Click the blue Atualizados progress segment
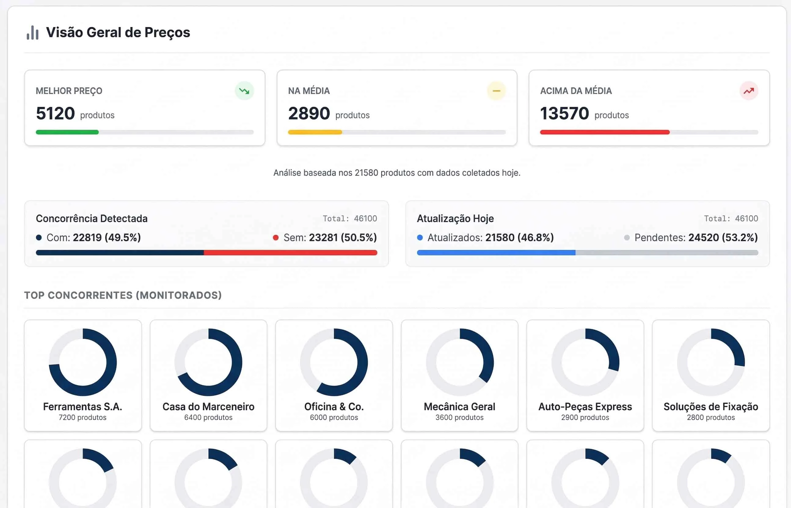791x508 pixels. click(x=496, y=253)
